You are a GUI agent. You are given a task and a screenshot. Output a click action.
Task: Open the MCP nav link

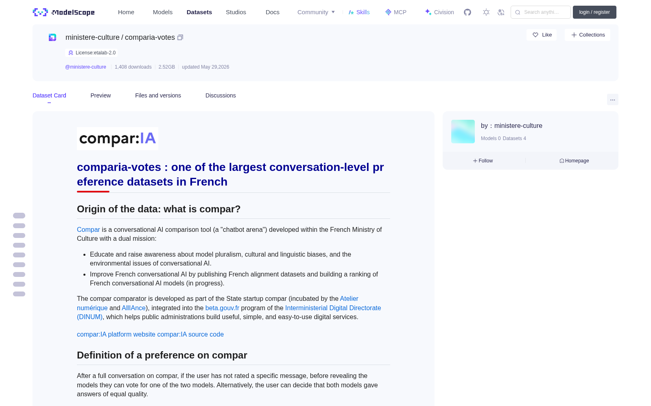396,12
